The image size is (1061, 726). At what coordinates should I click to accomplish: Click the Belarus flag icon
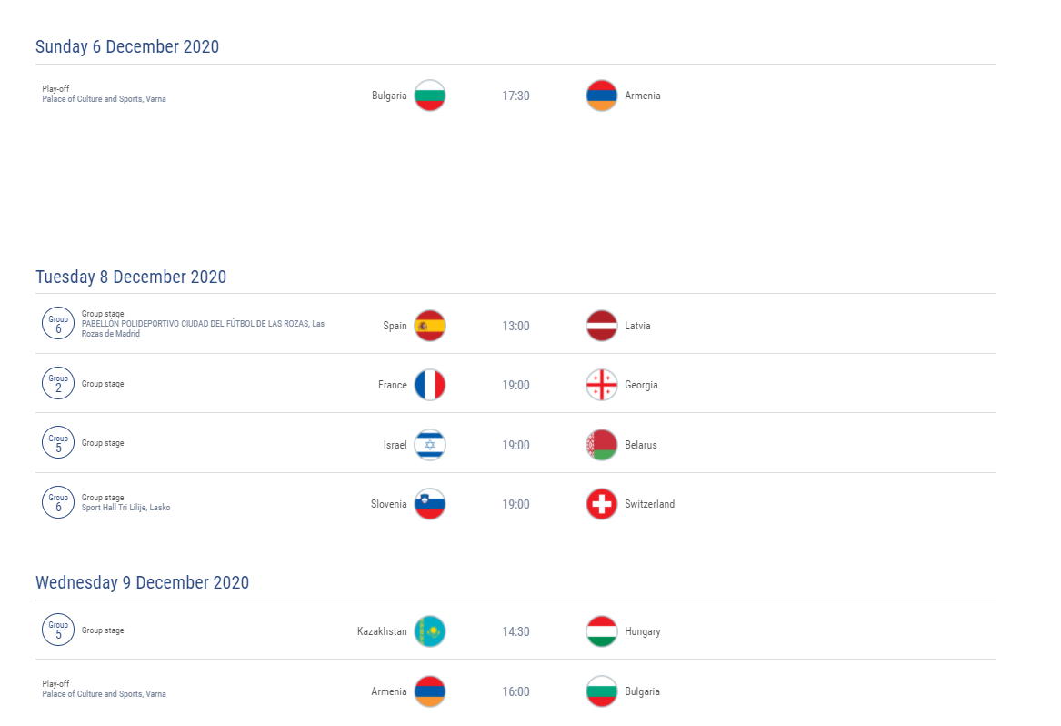[x=602, y=445]
